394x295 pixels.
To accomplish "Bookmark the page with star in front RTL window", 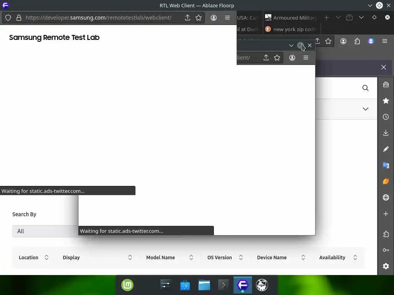I will pos(199,18).
